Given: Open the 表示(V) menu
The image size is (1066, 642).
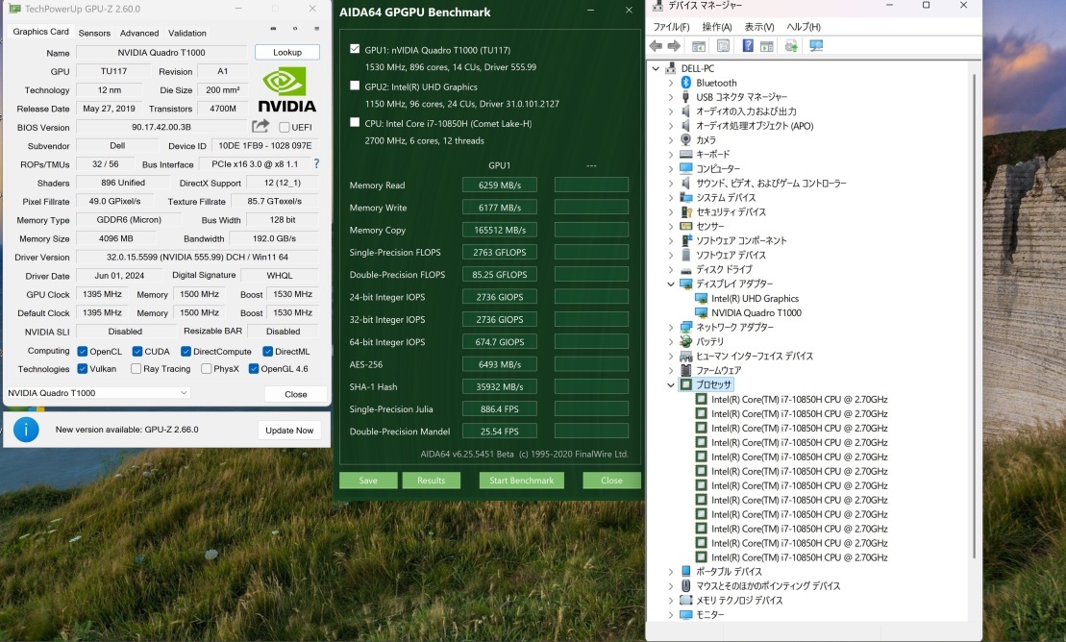Looking at the screenshot, I should tap(758, 27).
